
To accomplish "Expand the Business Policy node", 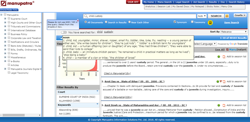I will [x=5, y=34].
